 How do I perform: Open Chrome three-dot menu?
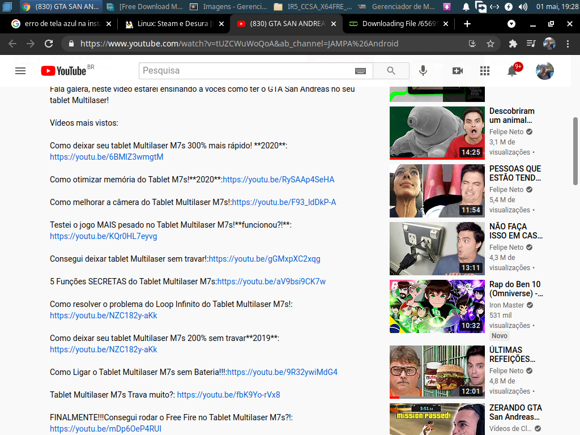[x=568, y=44]
